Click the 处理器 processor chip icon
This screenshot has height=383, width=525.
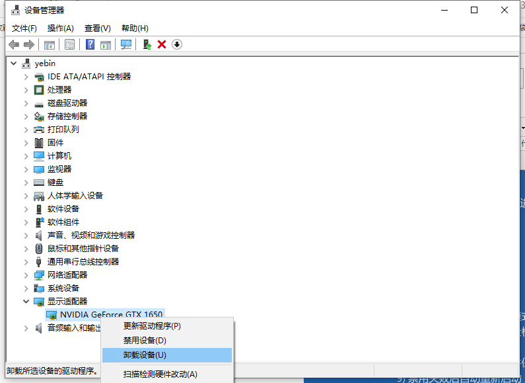pyautogui.click(x=39, y=90)
